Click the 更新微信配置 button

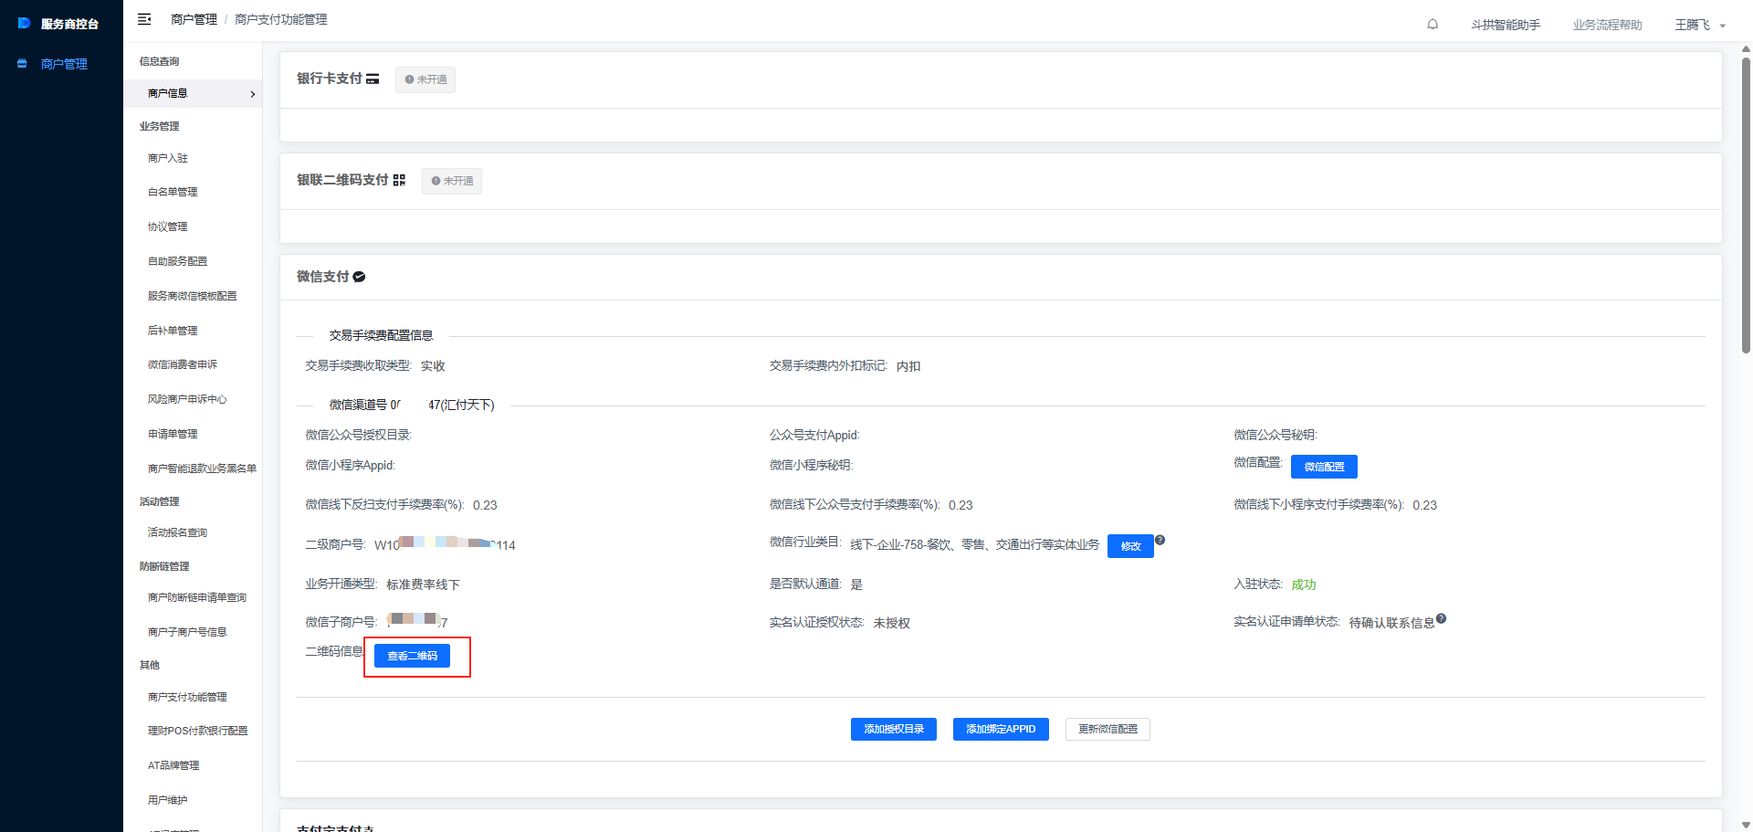(x=1107, y=729)
